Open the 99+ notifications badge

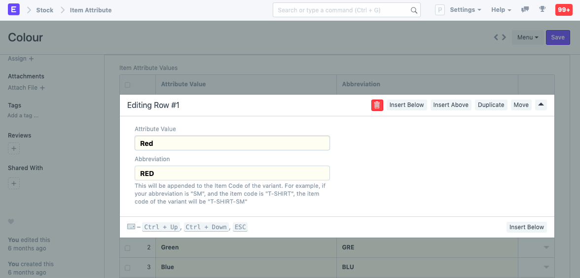(563, 10)
